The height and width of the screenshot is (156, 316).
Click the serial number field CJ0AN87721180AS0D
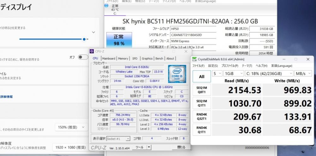[193, 35]
